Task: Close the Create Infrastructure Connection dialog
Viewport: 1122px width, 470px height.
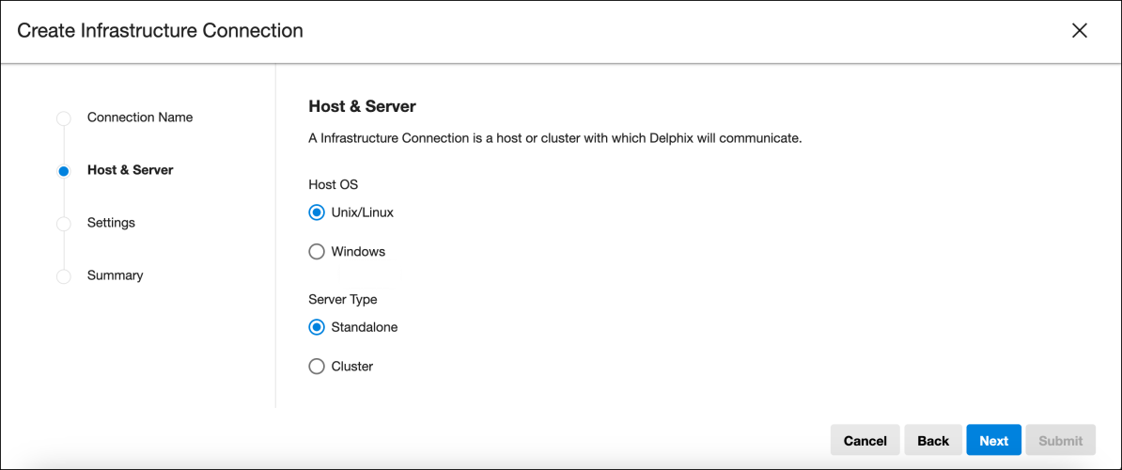Action: (x=1079, y=30)
